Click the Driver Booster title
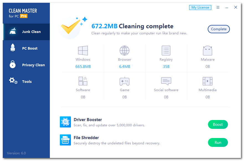 (x=88, y=120)
